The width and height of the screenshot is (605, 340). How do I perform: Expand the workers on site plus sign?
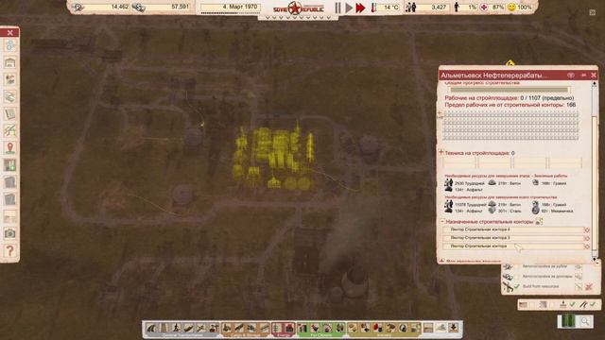[x=441, y=114]
